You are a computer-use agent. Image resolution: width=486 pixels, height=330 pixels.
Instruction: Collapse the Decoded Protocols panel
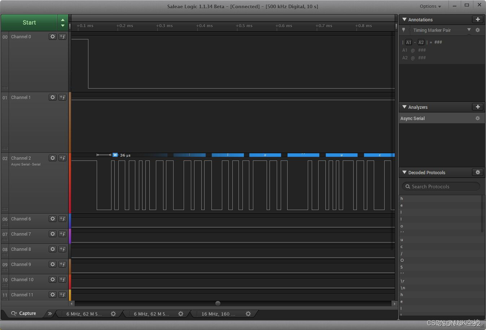point(404,172)
